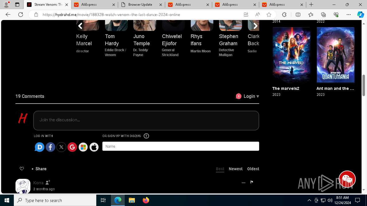367x206 pixels.
Task: Sort comments by Newest
Action: 236,169
